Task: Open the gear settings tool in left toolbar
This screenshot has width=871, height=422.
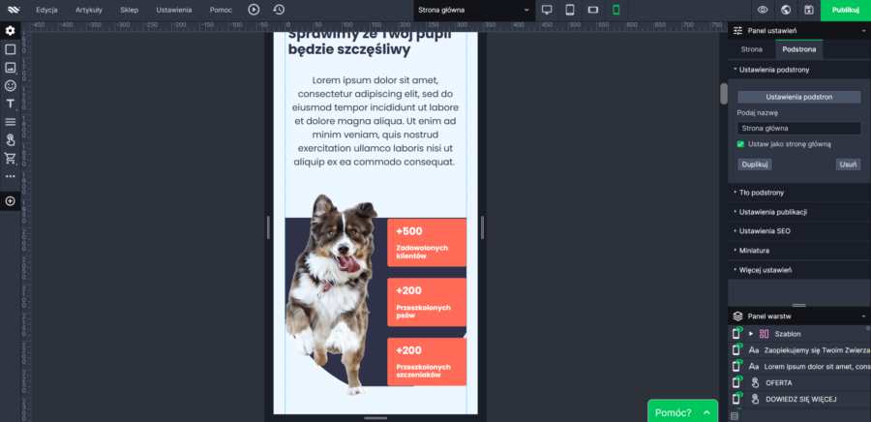Action: pos(10,31)
